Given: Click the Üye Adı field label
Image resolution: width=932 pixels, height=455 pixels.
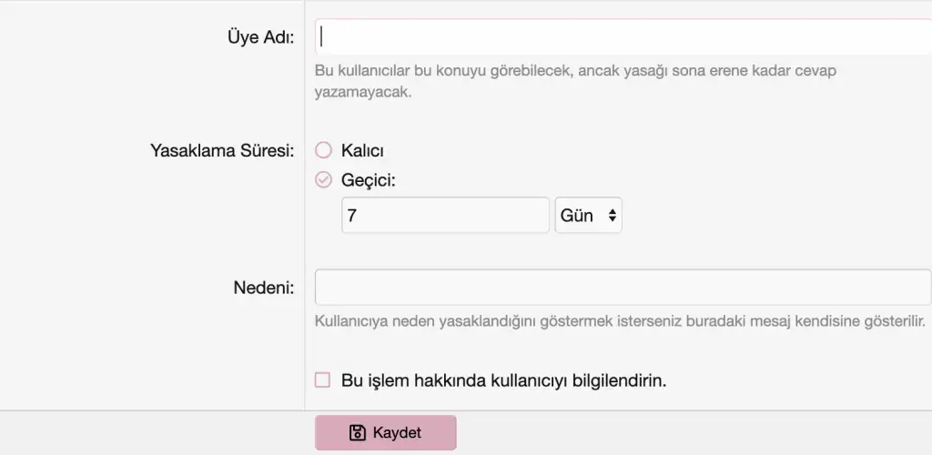Looking at the screenshot, I should [x=259, y=36].
